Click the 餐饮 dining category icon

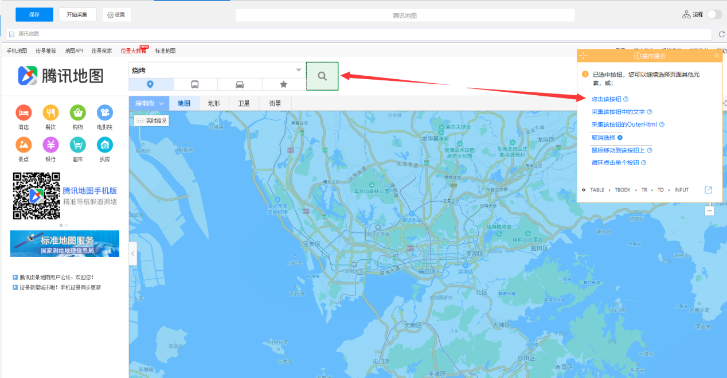pos(50,112)
